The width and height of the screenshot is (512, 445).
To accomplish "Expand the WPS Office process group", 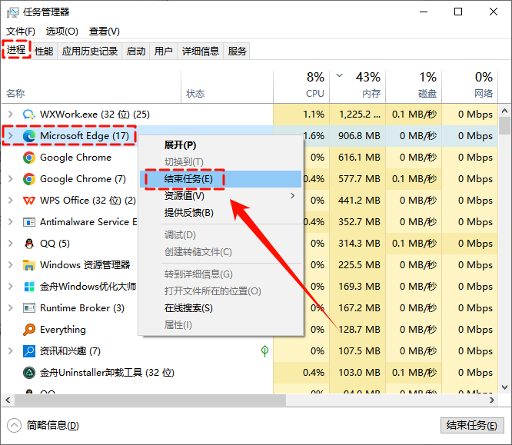I will click(x=11, y=201).
